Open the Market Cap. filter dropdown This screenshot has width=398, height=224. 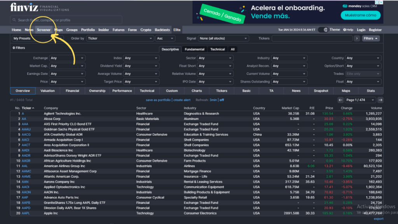point(67,66)
